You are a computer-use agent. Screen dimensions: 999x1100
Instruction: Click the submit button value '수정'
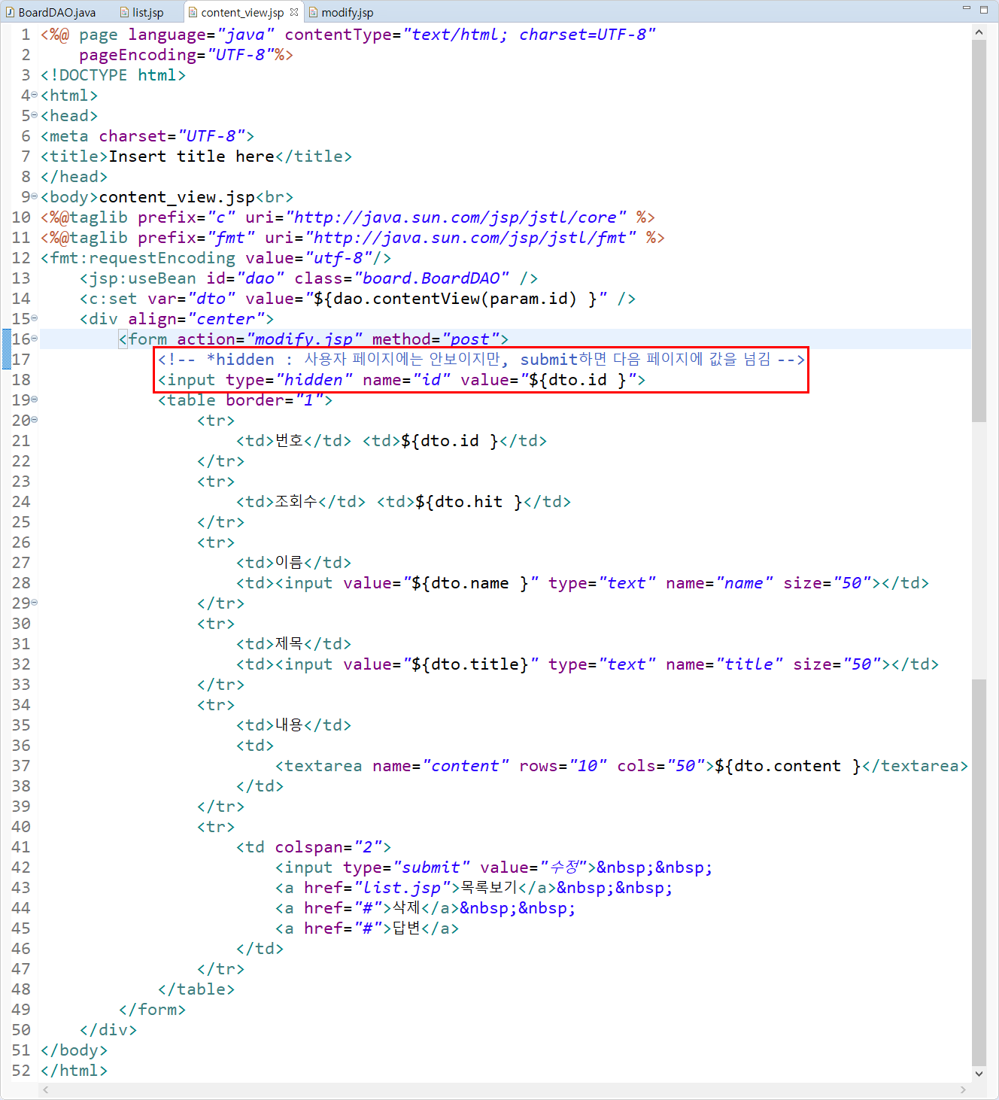(563, 868)
